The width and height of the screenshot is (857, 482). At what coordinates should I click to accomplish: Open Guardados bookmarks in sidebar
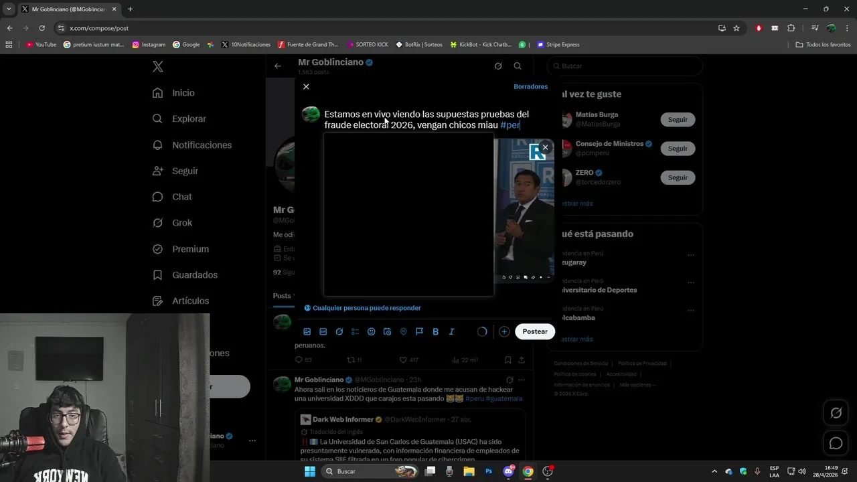pos(184,274)
